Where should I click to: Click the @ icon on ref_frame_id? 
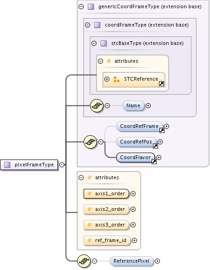click(90, 240)
